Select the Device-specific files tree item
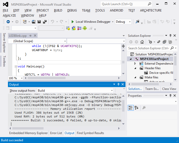Screen dimensions: 179x143 (x=159, y=73)
